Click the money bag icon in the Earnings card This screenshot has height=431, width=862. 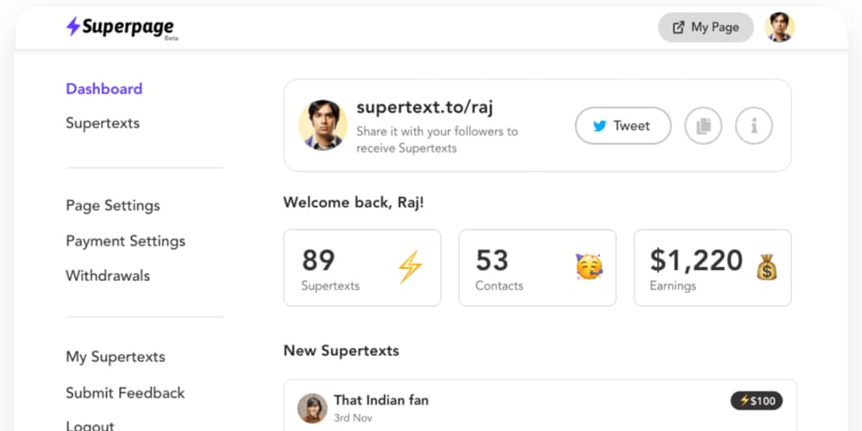pos(766,268)
